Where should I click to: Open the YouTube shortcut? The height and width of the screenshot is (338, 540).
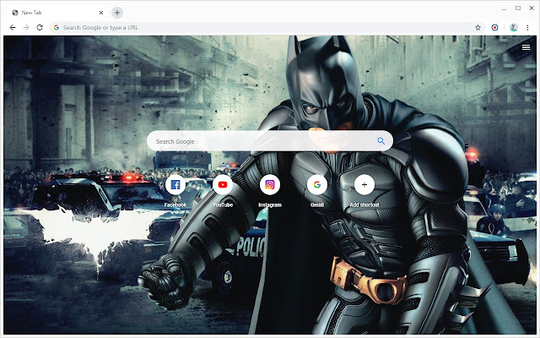click(223, 185)
